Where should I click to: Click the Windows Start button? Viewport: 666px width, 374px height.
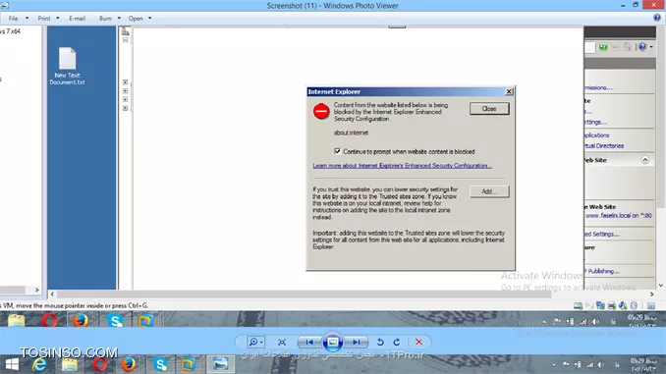click(12, 364)
